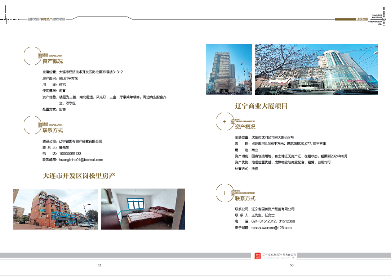This screenshot has height=276, width=391.
Task: Click the usage status 闲置
Action: 62,91
